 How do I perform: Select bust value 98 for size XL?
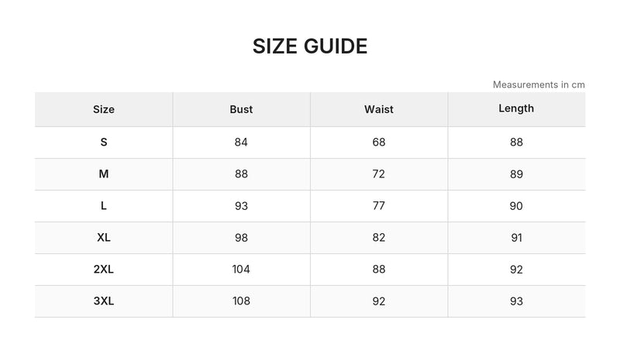coord(241,238)
